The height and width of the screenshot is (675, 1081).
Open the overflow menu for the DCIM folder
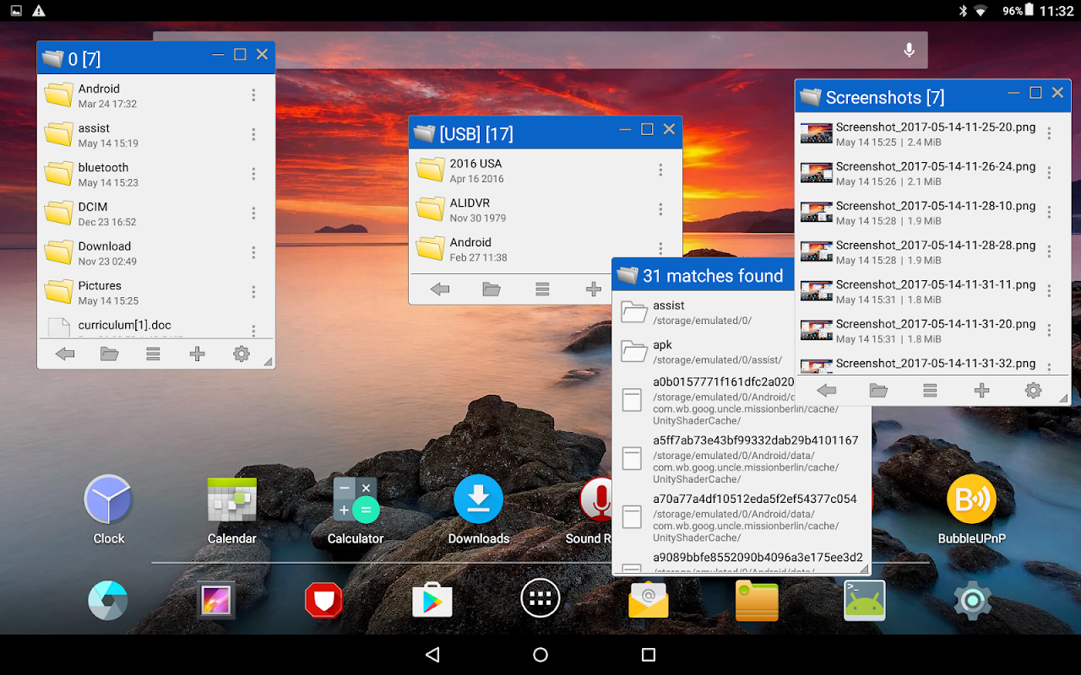click(x=253, y=213)
